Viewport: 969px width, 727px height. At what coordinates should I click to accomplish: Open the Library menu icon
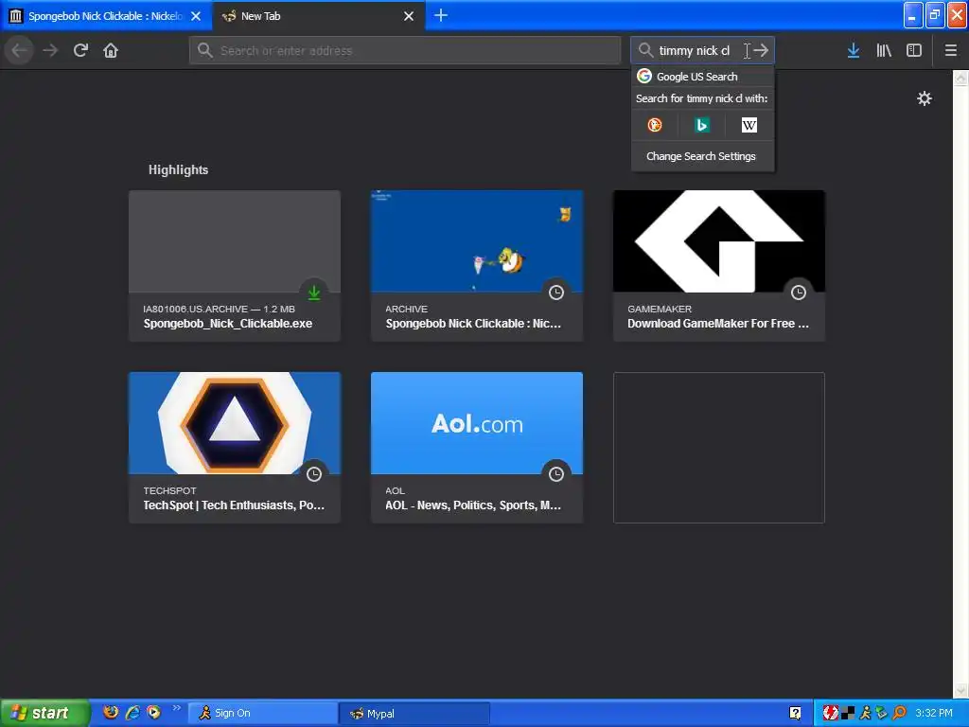click(884, 50)
